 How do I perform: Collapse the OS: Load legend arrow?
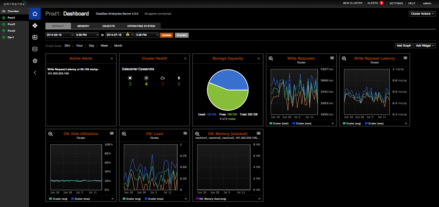point(186,199)
